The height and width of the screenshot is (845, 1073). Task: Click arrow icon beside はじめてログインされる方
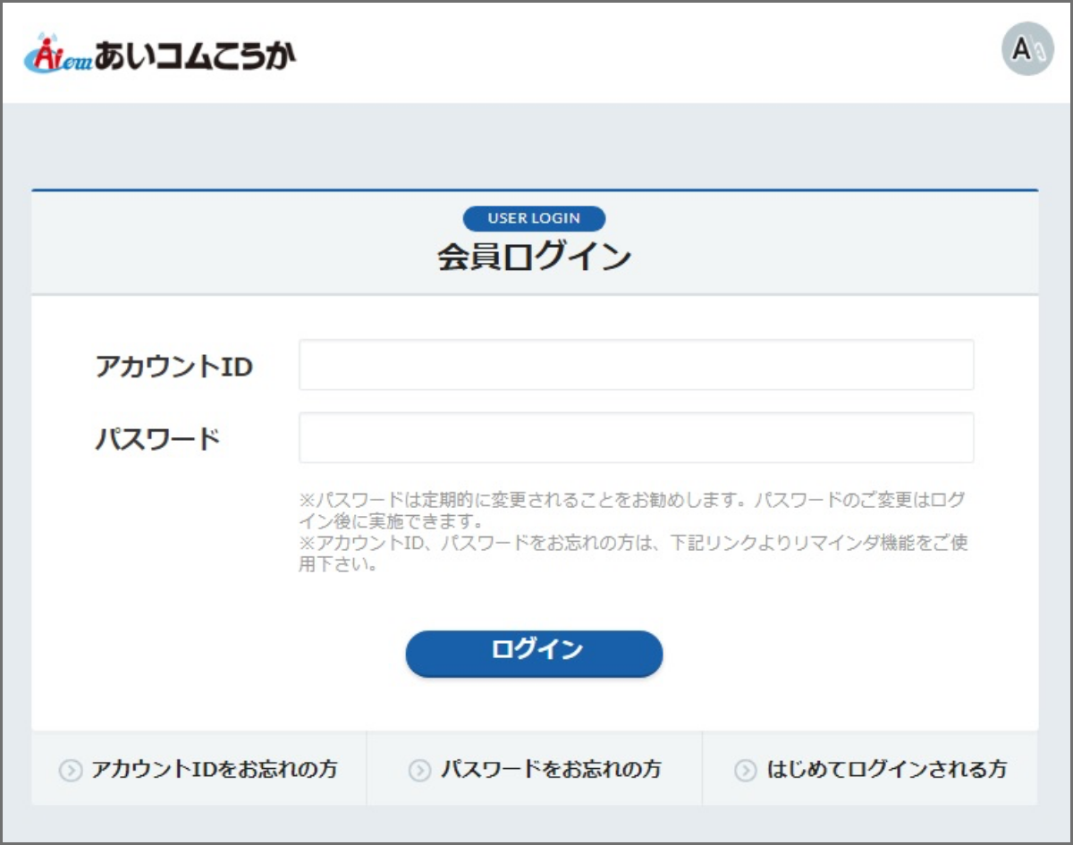pyautogui.click(x=746, y=771)
